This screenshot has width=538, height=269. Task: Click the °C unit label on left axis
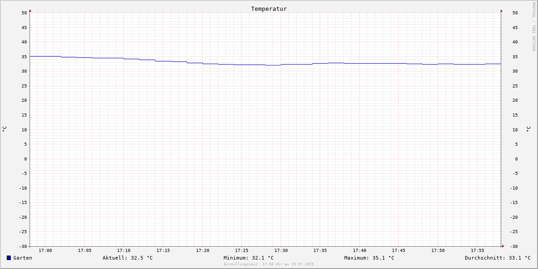pyautogui.click(x=4, y=129)
